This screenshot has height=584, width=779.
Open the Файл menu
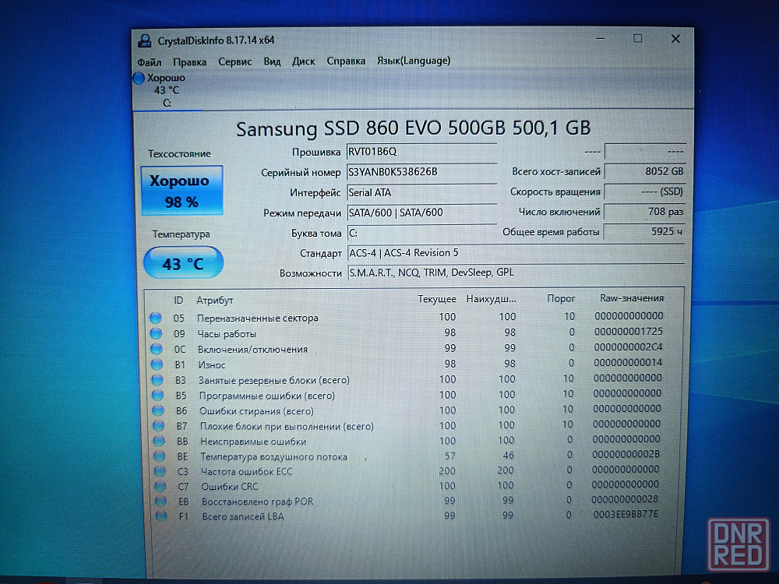click(x=150, y=62)
